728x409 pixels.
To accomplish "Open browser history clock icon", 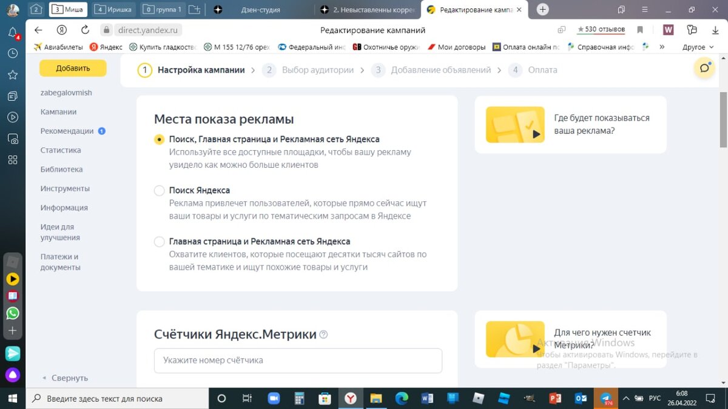I will pyautogui.click(x=13, y=53).
